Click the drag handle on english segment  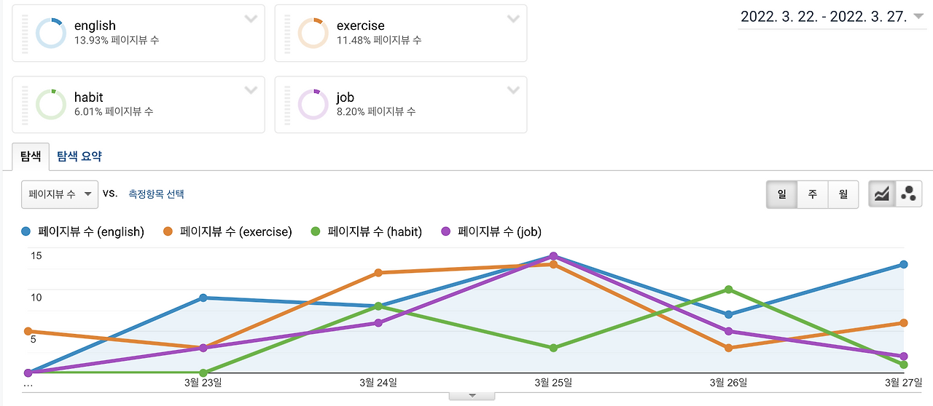tap(24, 33)
